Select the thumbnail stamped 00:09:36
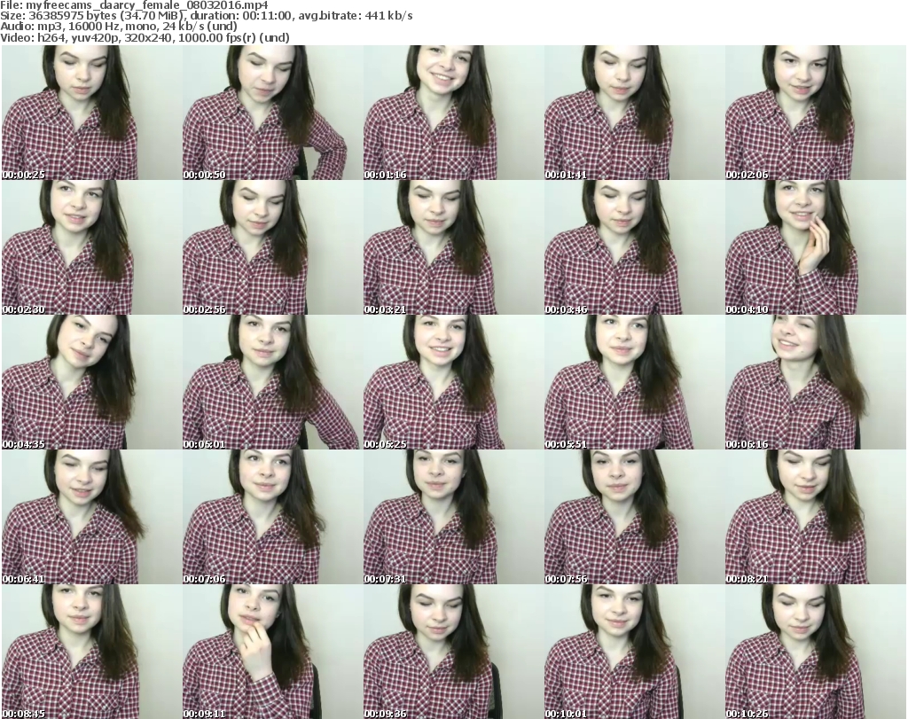 coord(453,652)
